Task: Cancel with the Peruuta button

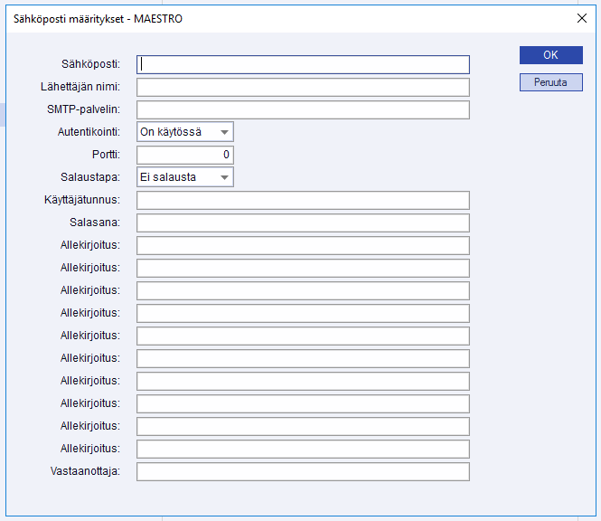Action: 550,82
